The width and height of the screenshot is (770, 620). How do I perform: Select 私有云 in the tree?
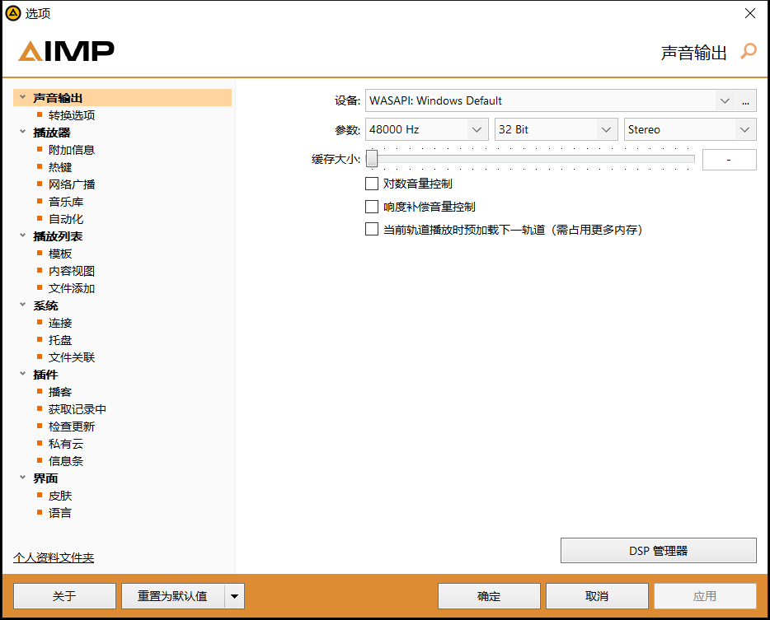coord(66,444)
